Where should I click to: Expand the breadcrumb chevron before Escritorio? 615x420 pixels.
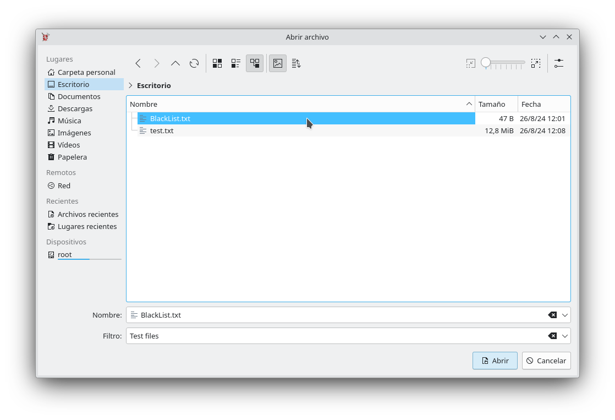pyautogui.click(x=130, y=85)
